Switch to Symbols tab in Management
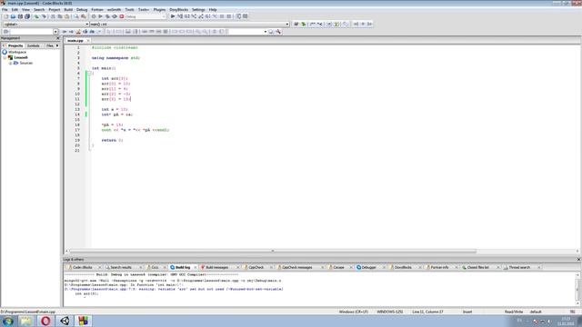This screenshot has height=327, width=582. coord(34,45)
